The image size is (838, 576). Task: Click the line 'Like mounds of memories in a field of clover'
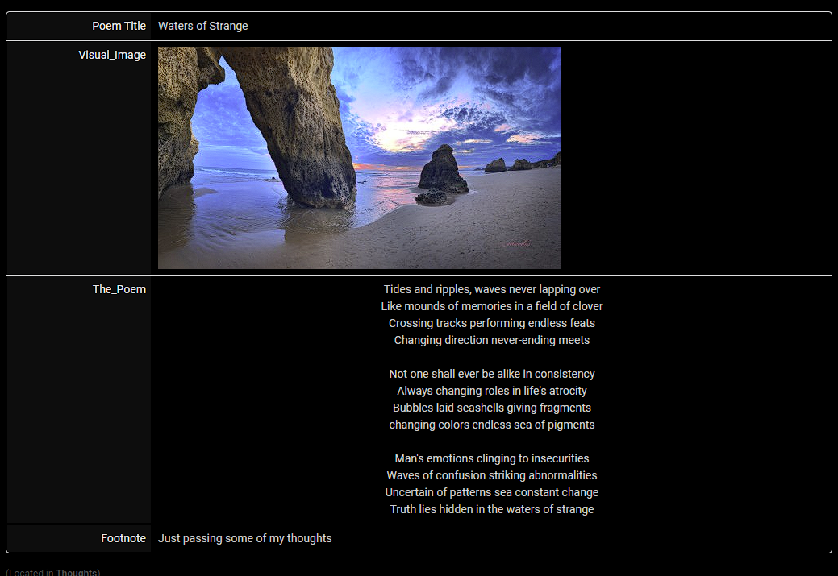pos(491,306)
